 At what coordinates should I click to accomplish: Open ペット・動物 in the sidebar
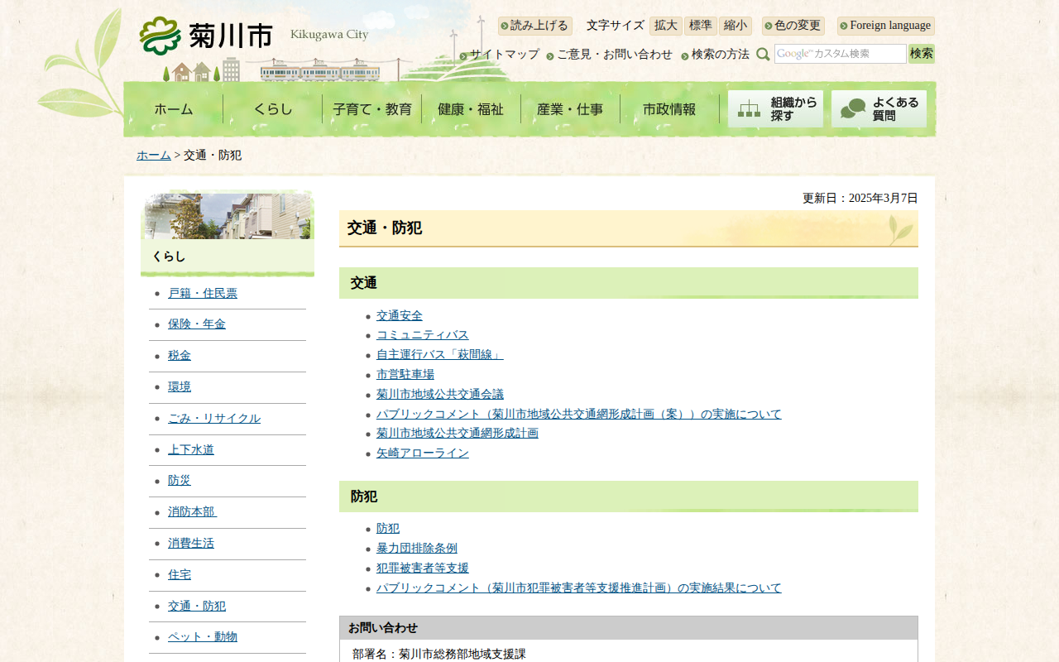point(203,637)
